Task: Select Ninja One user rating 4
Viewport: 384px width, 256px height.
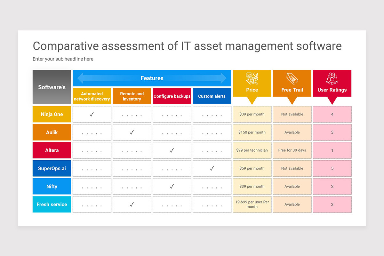Action: (332, 114)
